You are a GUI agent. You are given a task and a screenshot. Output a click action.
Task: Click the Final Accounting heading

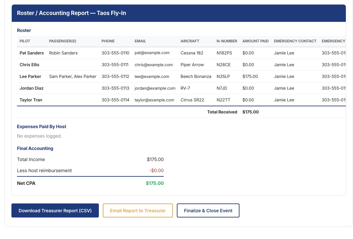pos(35,148)
